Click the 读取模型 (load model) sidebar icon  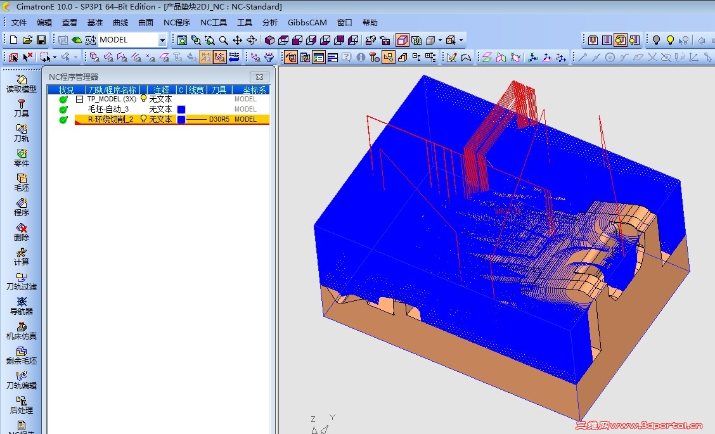[22, 84]
